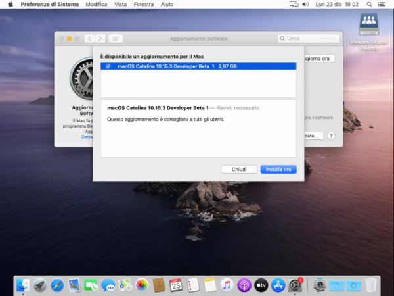Open Apple TV app in Dock

coord(261,285)
